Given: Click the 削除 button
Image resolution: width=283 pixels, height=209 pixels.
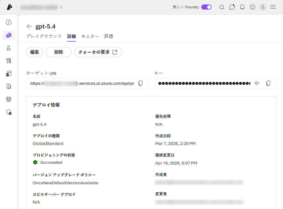Looking at the screenshot, I should [59, 52].
